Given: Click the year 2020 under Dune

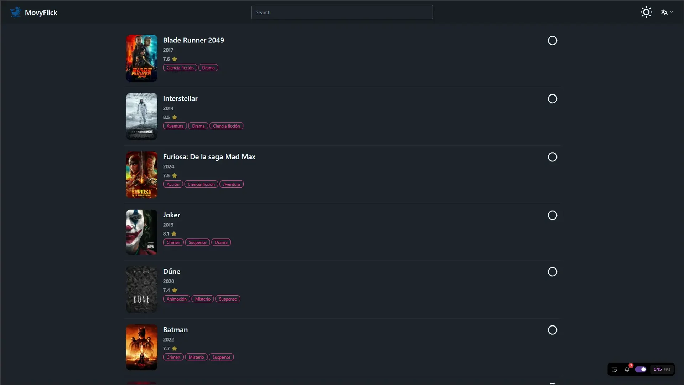Looking at the screenshot, I should tap(169, 281).
